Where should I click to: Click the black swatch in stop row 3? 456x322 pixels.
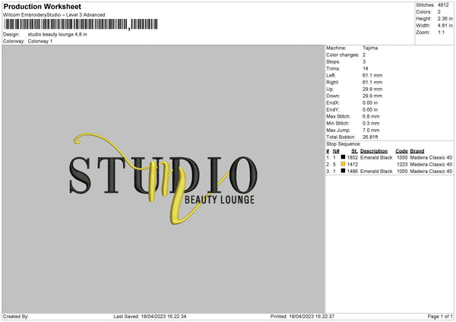(343, 171)
